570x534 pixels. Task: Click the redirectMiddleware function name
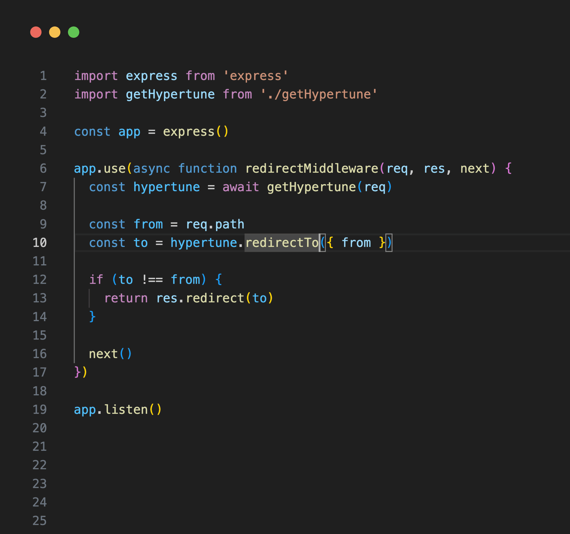(x=311, y=169)
